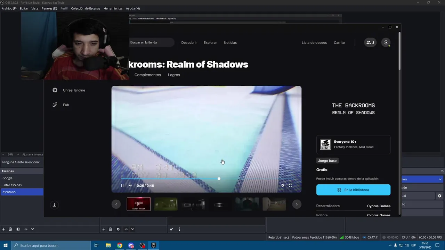The height and width of the screenshot is (250, 445).
Task: Select the Entre escenas scene
Action: [x=22, y=185]
